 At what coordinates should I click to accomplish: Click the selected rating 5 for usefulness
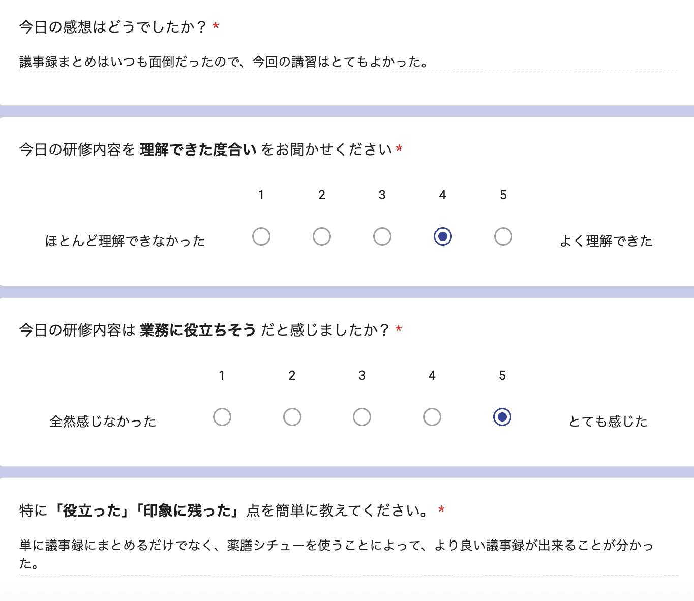(502, 417)
